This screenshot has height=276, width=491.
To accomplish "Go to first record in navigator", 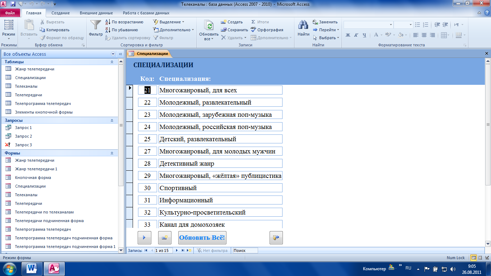I will [x=146, y=250].
